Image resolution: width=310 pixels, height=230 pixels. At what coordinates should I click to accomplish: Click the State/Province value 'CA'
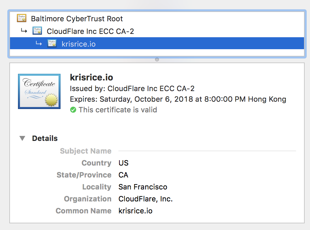(123, 175)
